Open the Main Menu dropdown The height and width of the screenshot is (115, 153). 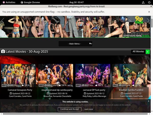point(74,44)
